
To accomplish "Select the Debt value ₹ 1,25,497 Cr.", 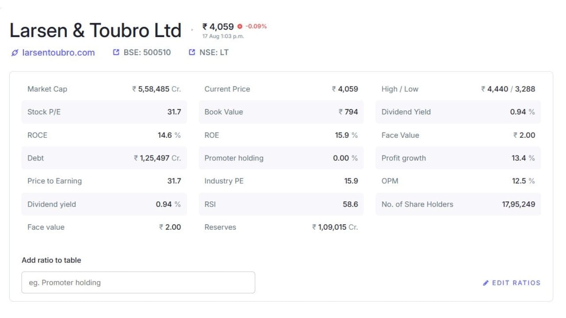I will pyautogui.click(x=157, y=158).
